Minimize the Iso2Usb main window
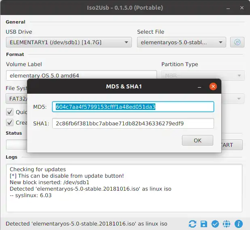 pyautogui.click(x=228, y=8)
